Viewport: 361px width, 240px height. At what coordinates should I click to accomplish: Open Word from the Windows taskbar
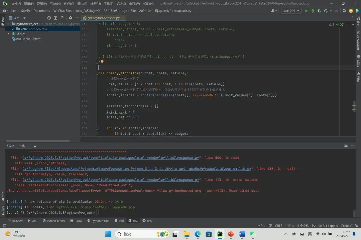click(x=242, y=234)
